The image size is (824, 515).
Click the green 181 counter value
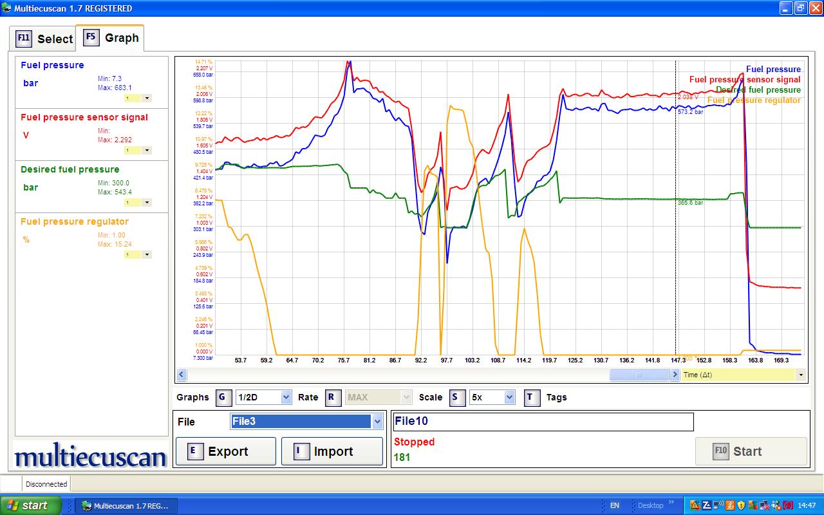(x=402, y=457)
